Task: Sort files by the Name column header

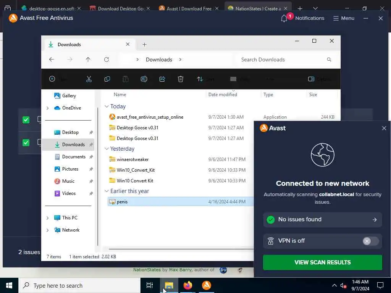Action: 120,95
